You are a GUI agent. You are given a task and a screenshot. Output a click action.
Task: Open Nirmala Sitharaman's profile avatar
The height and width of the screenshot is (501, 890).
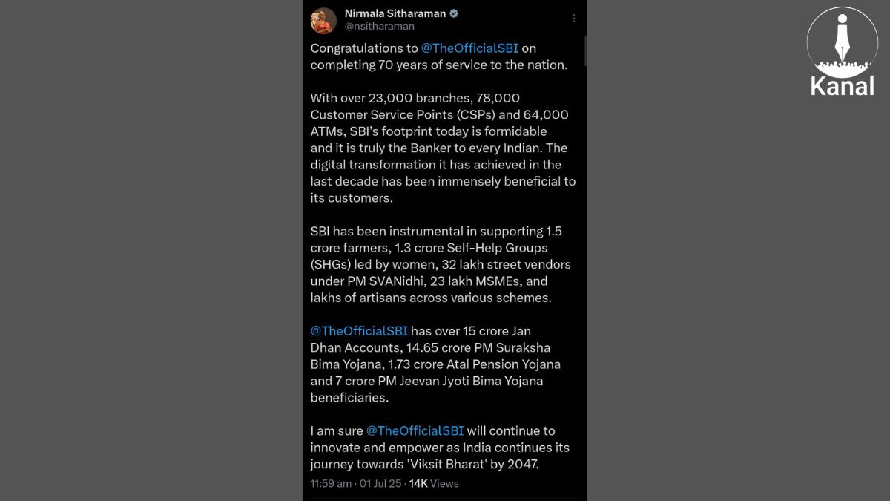[323, 20]
